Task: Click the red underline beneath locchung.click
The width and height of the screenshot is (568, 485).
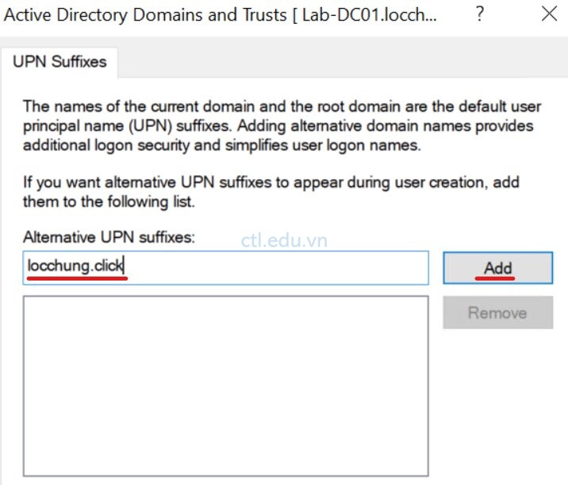Action: [x=77, y=278]
